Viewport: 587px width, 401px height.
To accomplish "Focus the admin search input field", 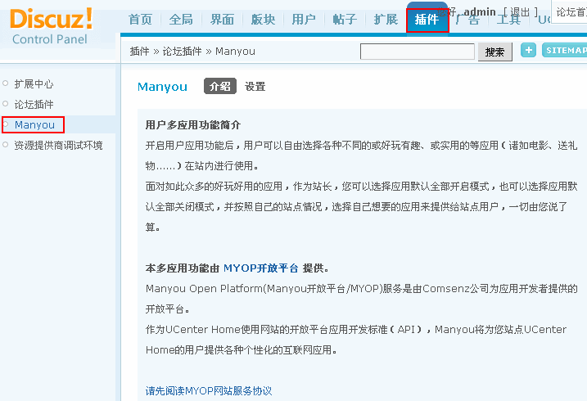I will (417, 52).
